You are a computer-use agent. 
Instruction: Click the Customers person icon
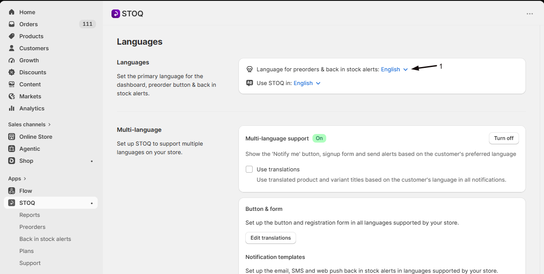click(12, 48)
